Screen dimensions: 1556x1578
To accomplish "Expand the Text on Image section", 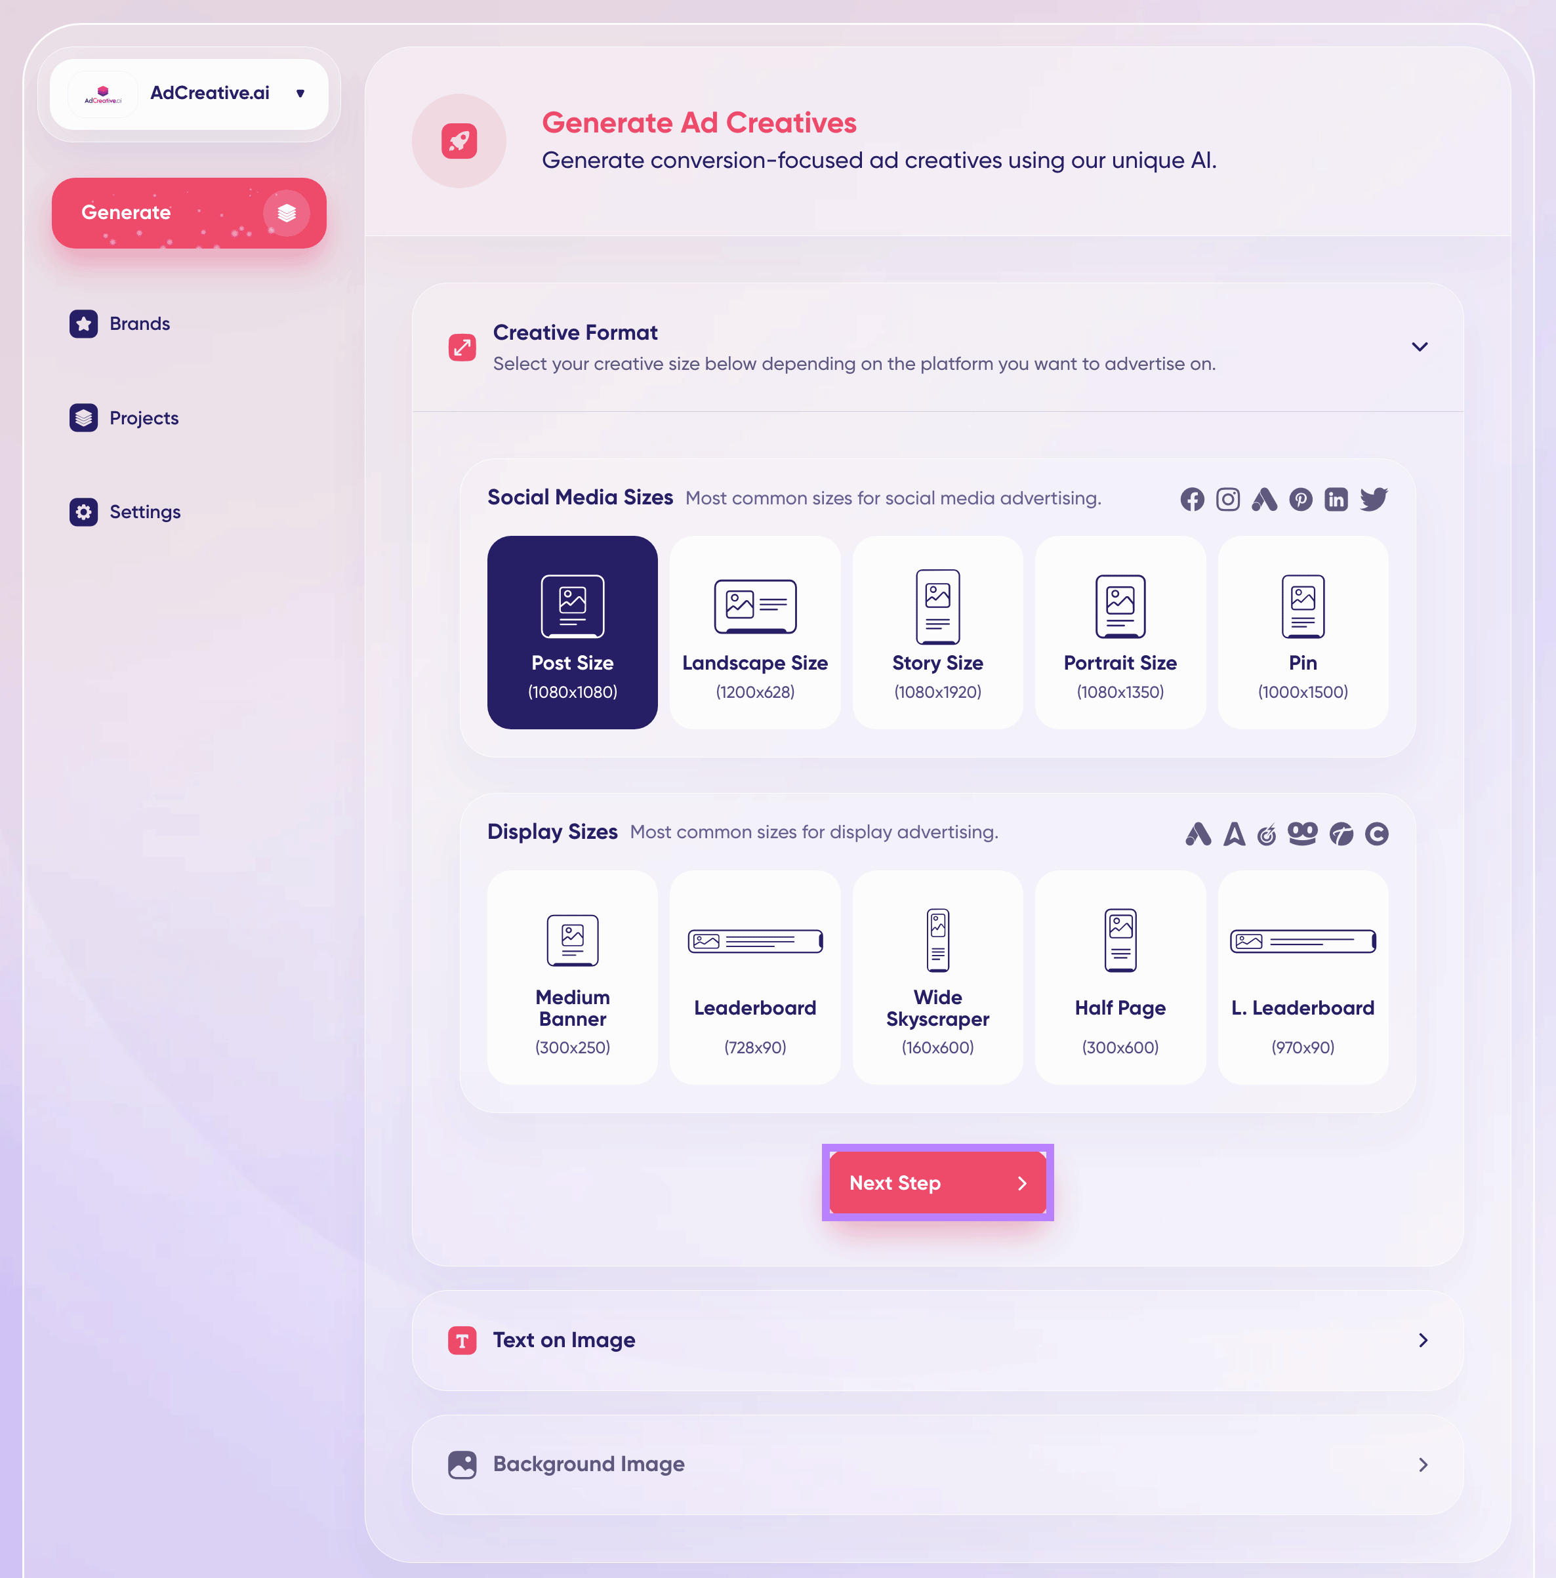I will pos(937,1340).
